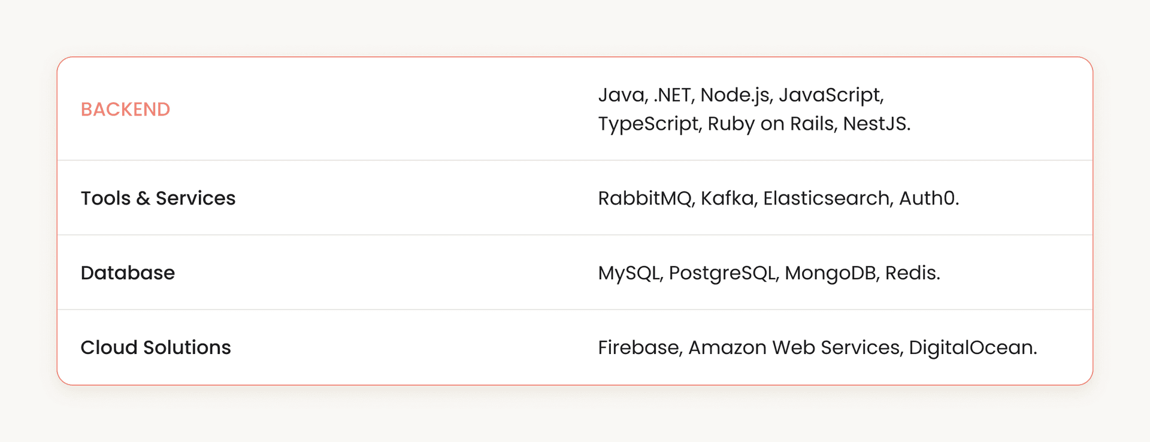Click MySQL in the Database row
Viewport: 1150px width, 442px height.
pyautogui.click(x=629, y=273)
